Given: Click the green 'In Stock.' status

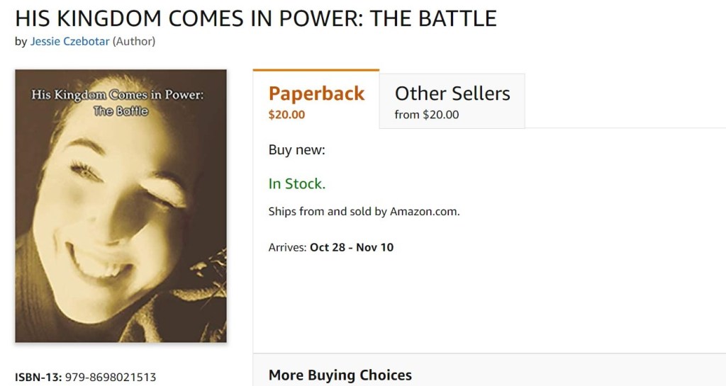Looking at the screenshot, I should click(296, 184).
